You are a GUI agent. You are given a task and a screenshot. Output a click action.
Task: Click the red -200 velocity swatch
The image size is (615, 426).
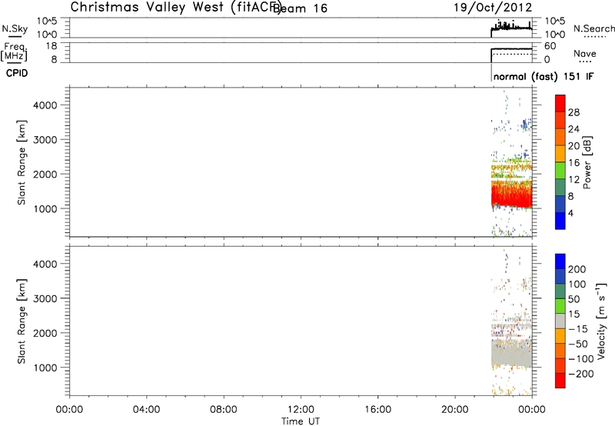pos(560,381)
